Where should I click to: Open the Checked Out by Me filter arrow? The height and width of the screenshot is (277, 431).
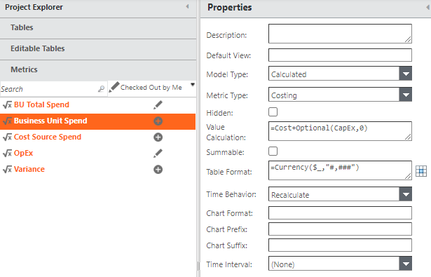193,84
